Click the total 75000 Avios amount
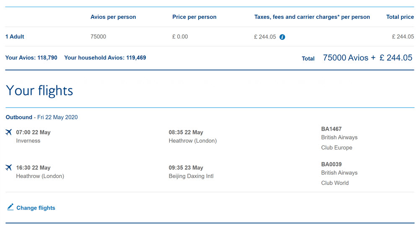The width and height of the screenshot is (419, 226). tap(346, 58)
